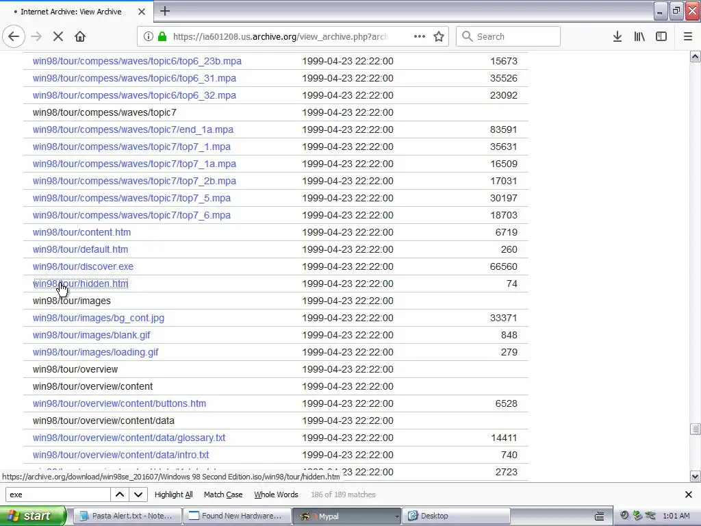The height and width of the screenshot is (526, 701).
Task: Stop loading the page
Action: click(x=58, y=37)
